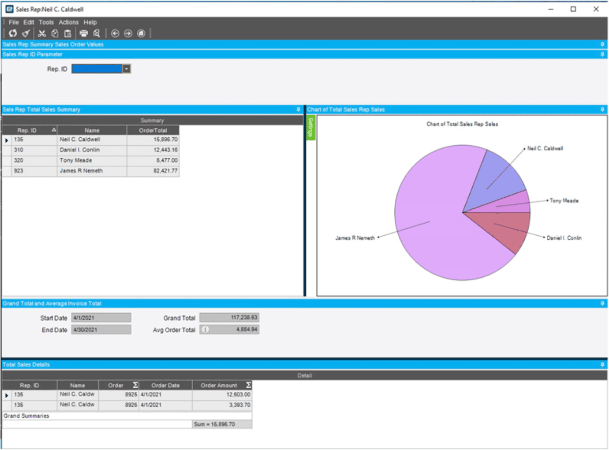Image resolution: width=609 pixels, height=450 pixels.
Task: Click the Tony Meade chart label
Action: pyautogui.click(x=564, y=200)
